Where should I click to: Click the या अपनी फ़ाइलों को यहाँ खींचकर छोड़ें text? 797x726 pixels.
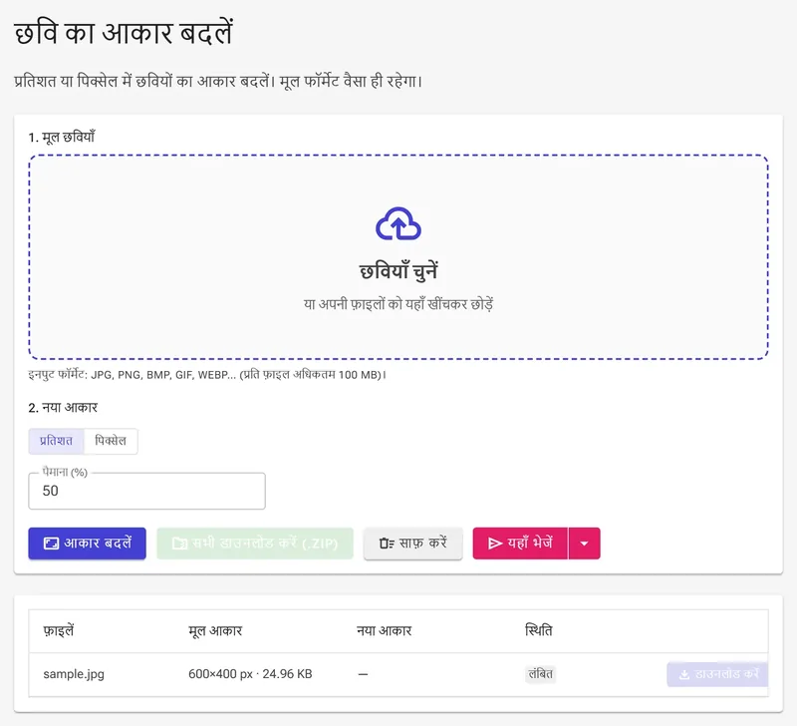[x=398, y=304]
